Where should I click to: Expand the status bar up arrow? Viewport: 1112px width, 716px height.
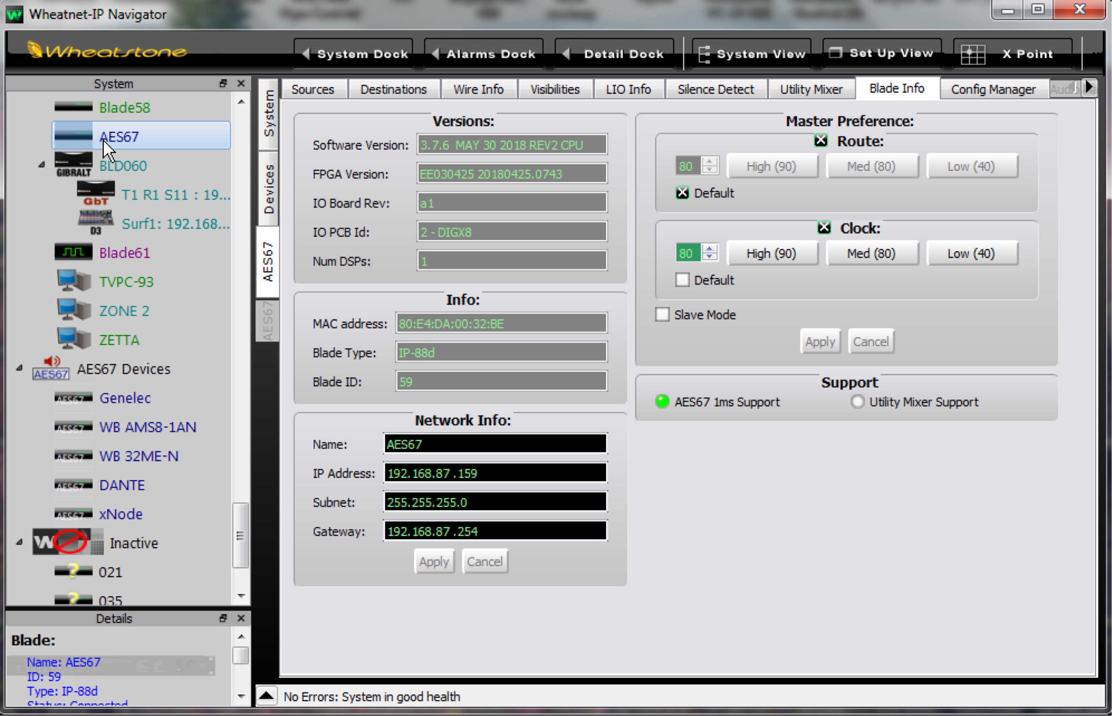pos(267,696)
